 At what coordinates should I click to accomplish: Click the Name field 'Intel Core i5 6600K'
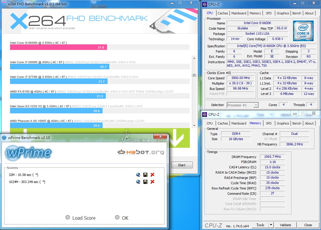258,23
